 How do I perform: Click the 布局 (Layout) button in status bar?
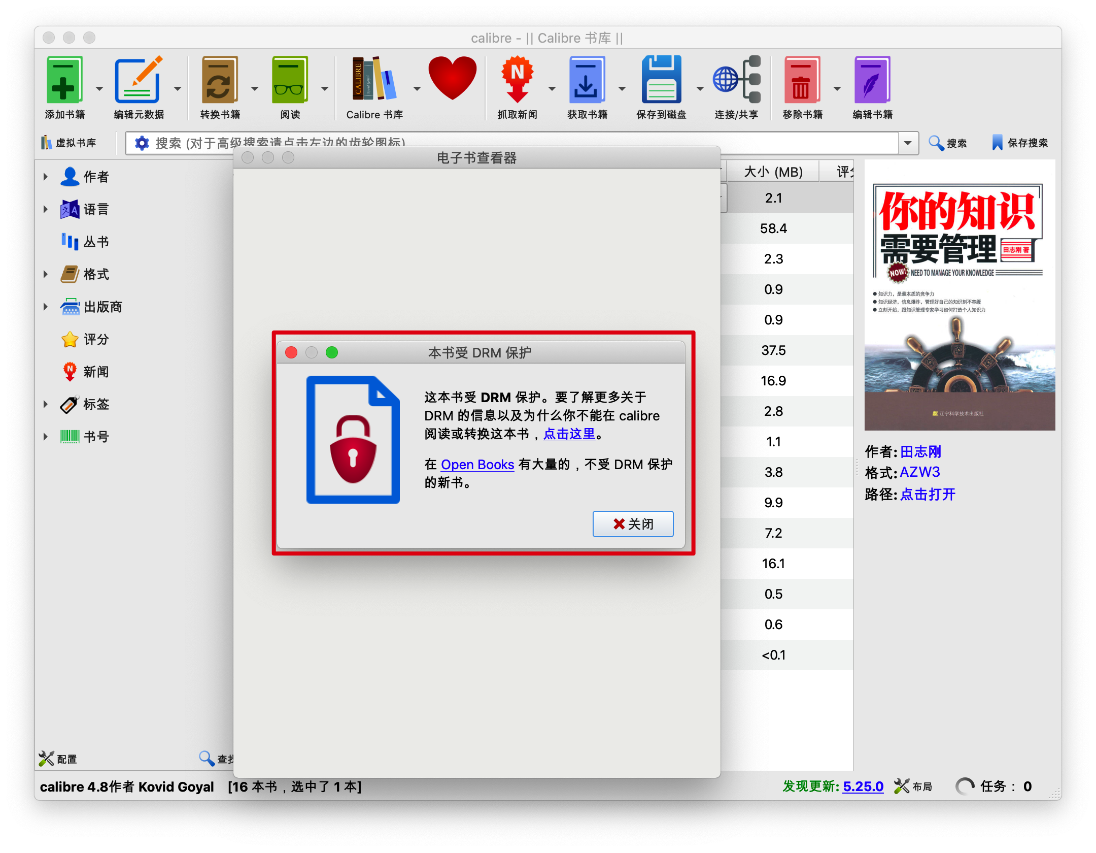[913, 786]
